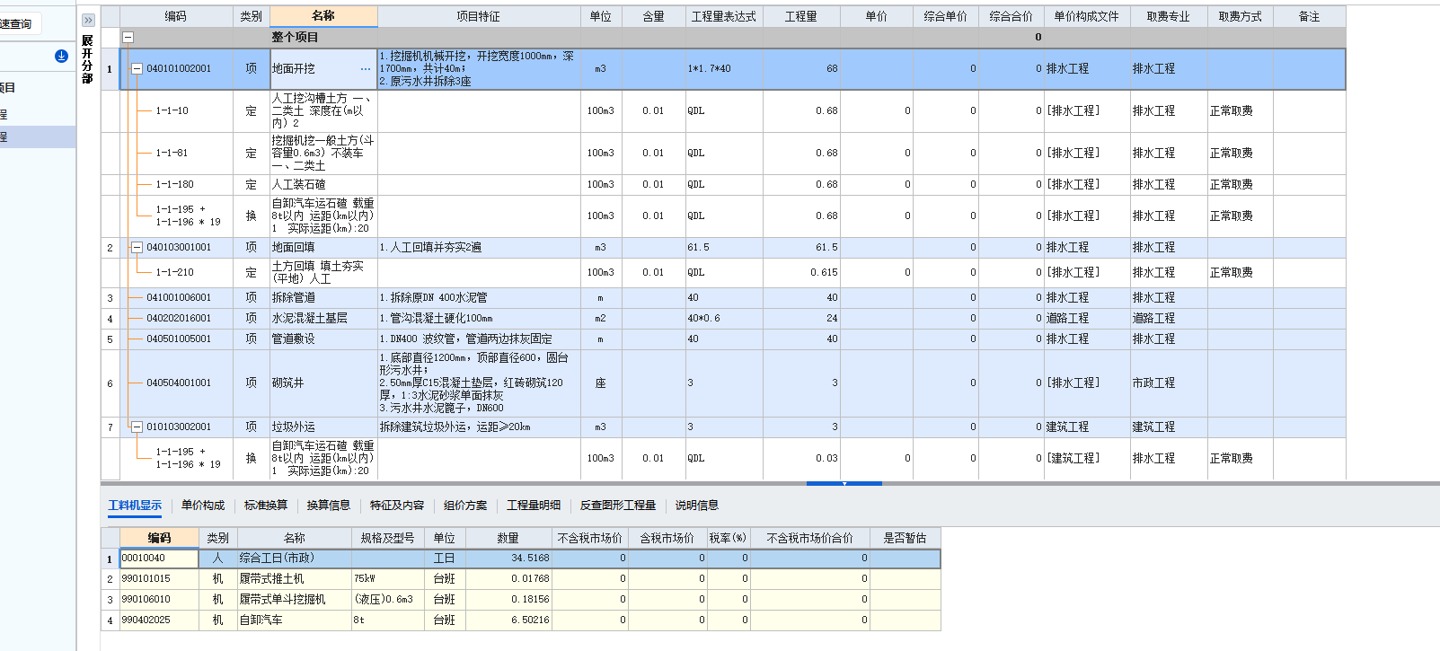
Task: Click the 不含税市场价 column header
Action: pyautogui.click(x=589, y=538)
